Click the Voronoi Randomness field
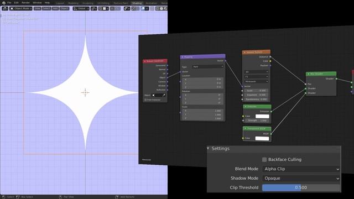 (x=256, y=99)
